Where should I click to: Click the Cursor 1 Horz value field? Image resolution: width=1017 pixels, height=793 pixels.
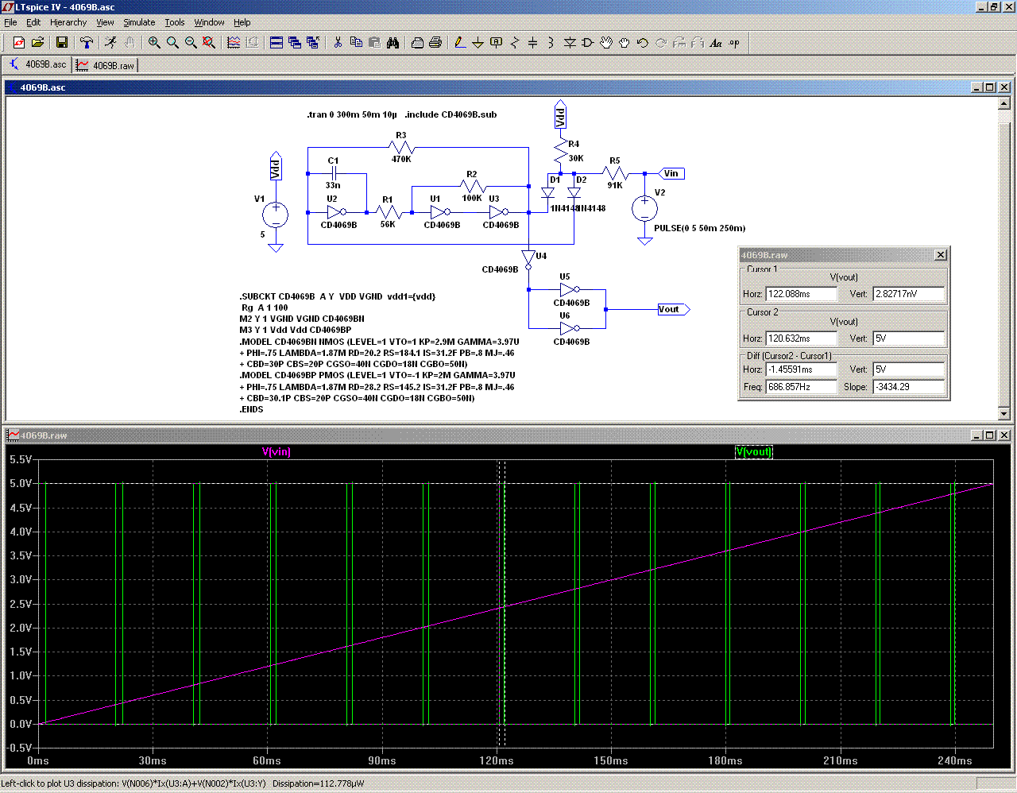coord(801,294)
